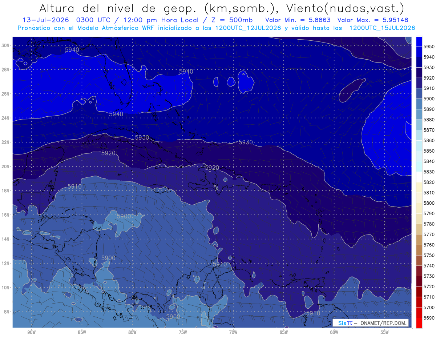Click the 5930 value on the color legend
Image resolution: width=436 pixels, height=337 pixels.
coord(429,67)
